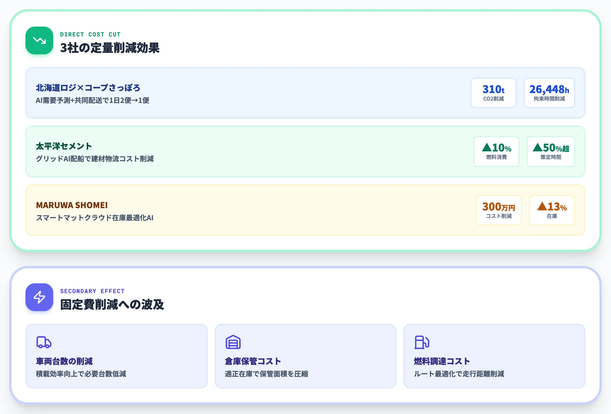Click the fuel pump icon above 燃料調達コスト
This screenshot has height=414, width=611.
(x=422, y=342)
